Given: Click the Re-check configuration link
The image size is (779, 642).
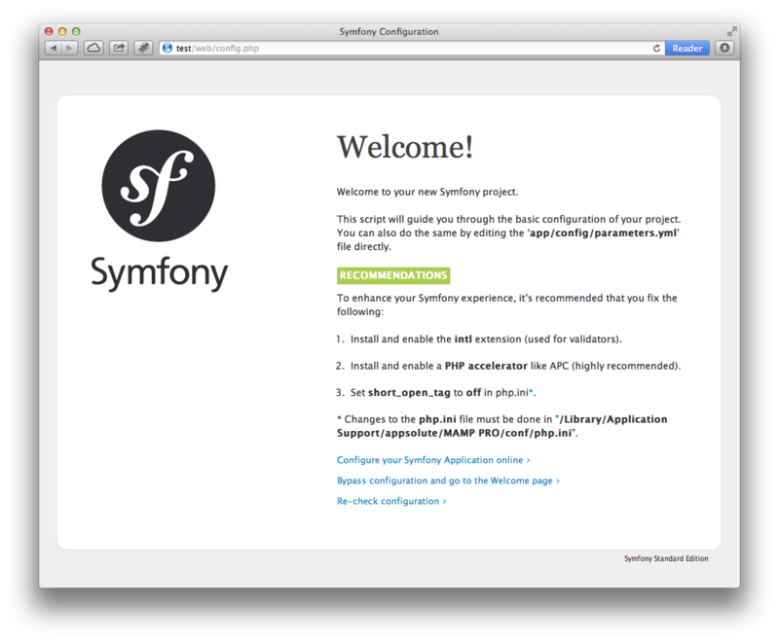Looking at the screenshot, I should pyautogui.click(x=391, y=501).
